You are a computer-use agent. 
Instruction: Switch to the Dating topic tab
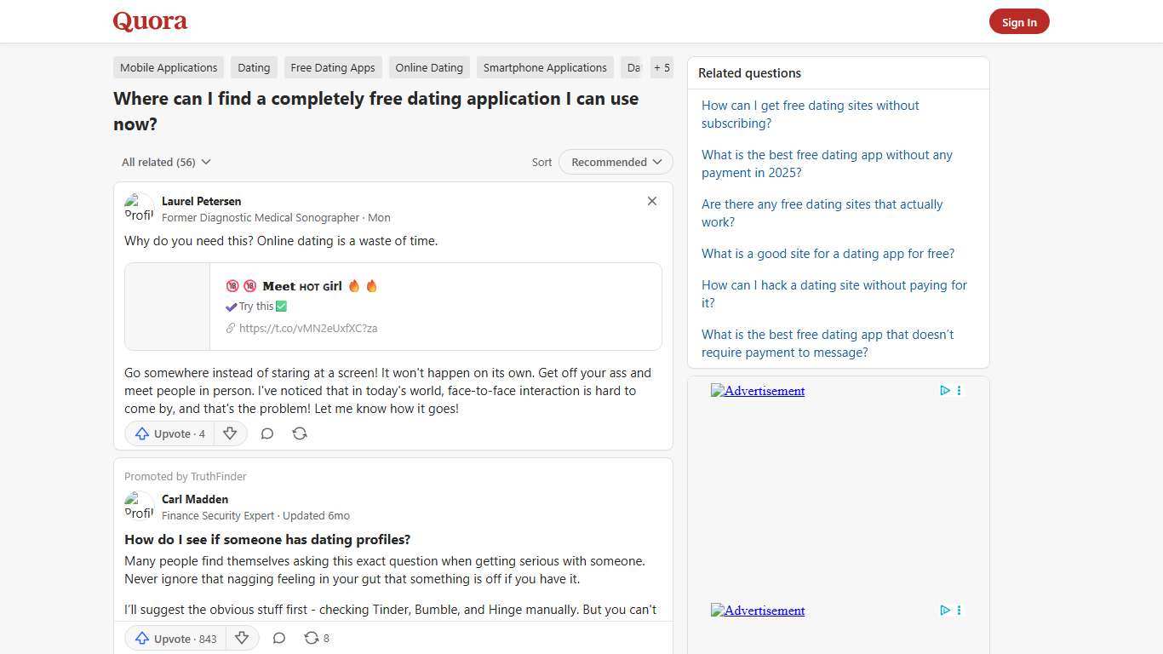point(253,67)
